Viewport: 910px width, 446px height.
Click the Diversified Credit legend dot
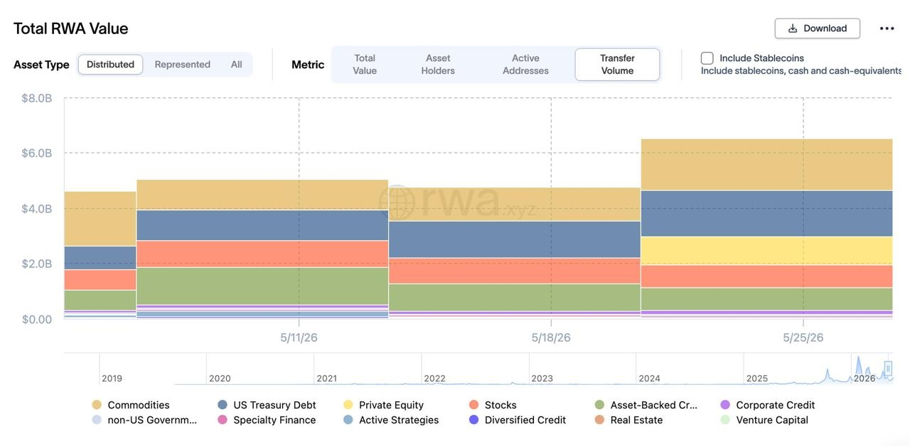coord(473,420)
